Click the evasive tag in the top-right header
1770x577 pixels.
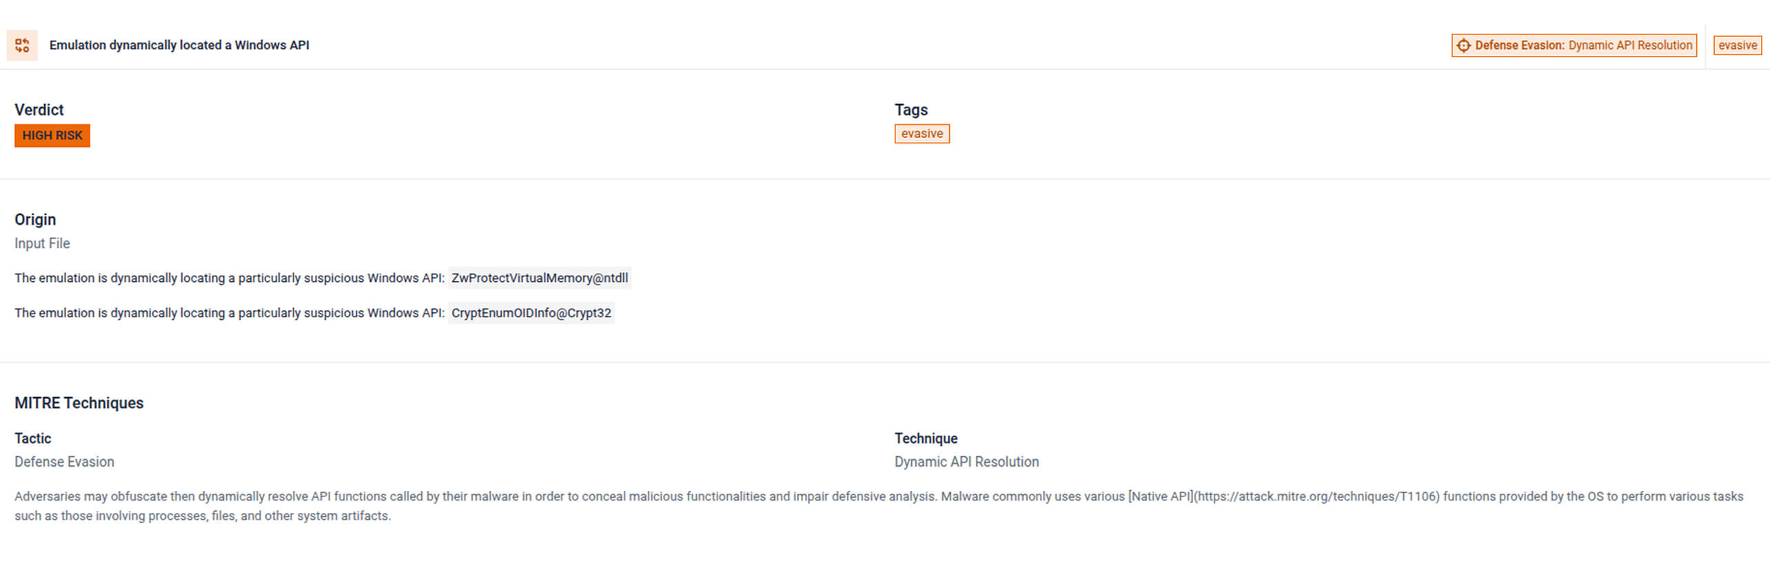pos(1737,45)
